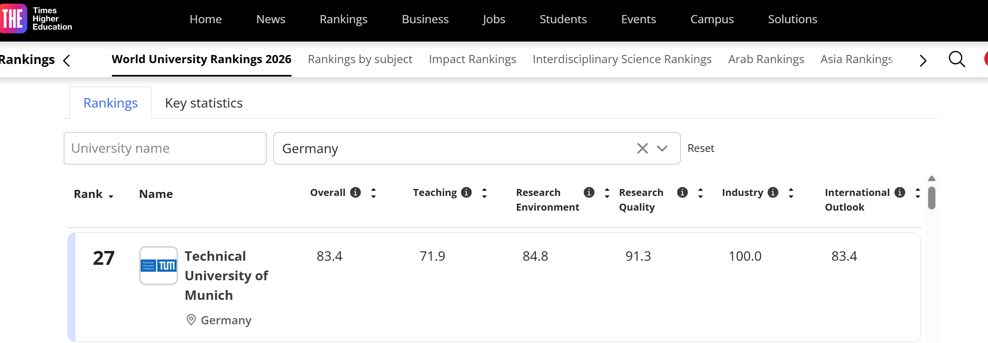The height and width of the screenshot is (343, 988).
Task: Focus the University name search field
Action: click(165, 148)
